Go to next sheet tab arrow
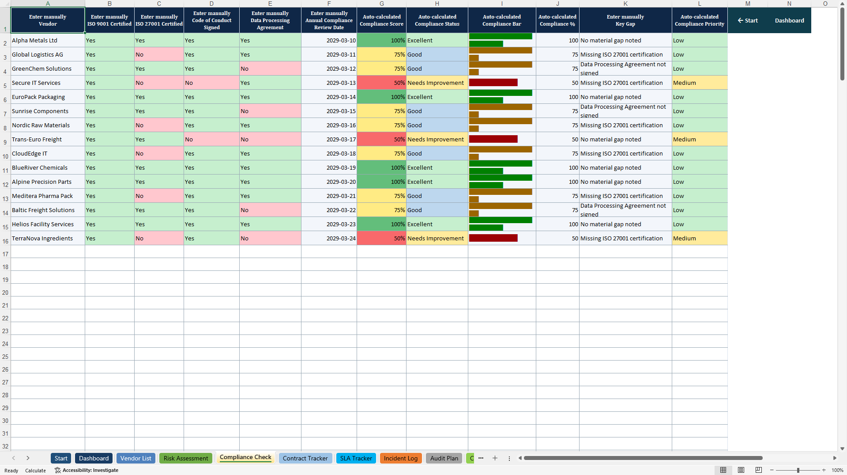This screenshot has width=847, height=475. 28,458
